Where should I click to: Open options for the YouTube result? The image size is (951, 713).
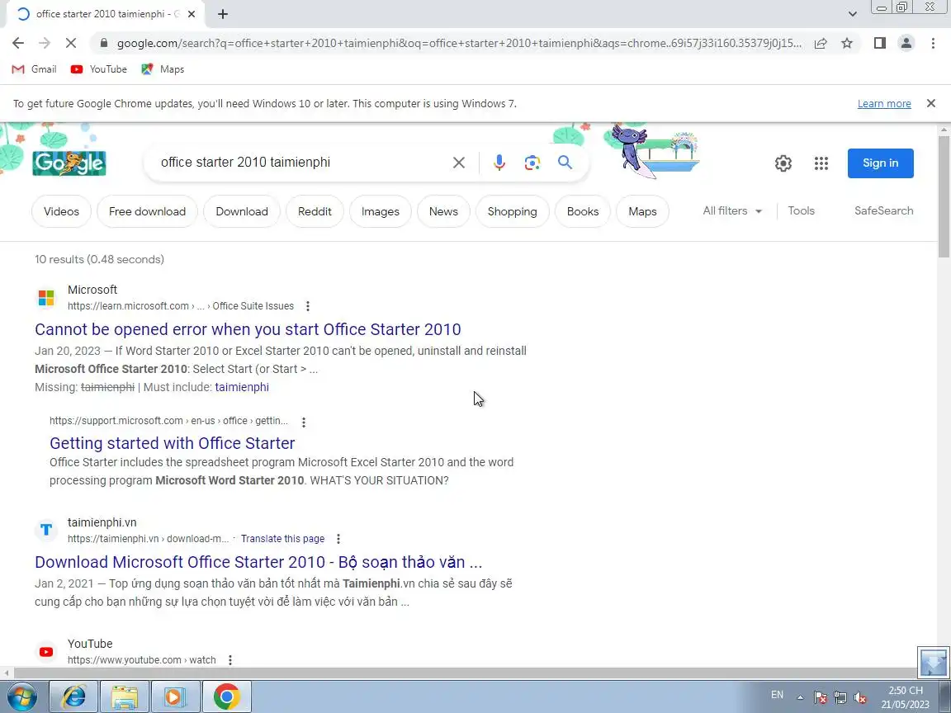pyautogui.click(x=229, y=659)
